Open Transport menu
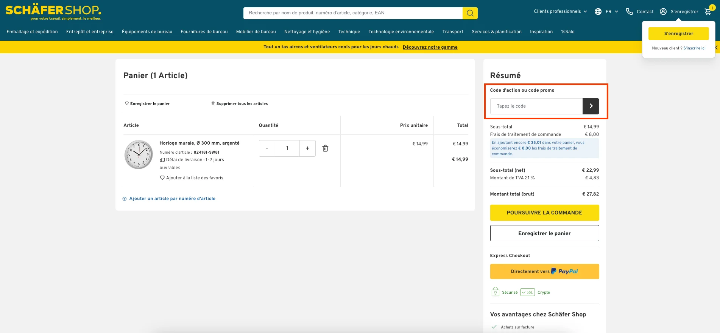This screenshot has width=720, height=333. (453, 32)
